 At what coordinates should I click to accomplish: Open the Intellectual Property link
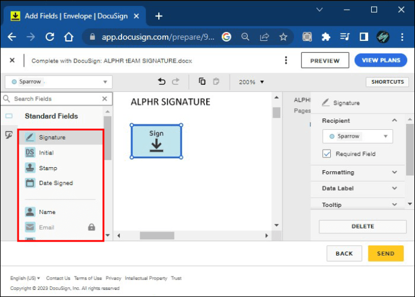click(146, 278)
